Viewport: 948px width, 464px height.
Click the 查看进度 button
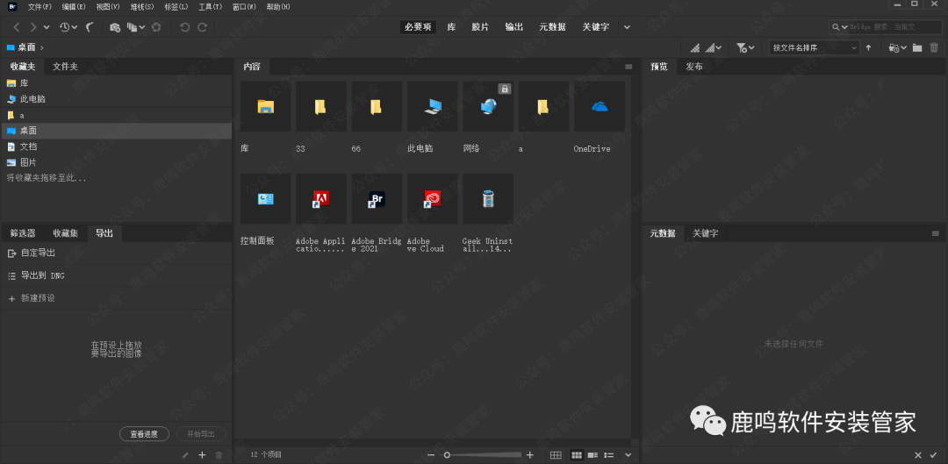(143, 434)
